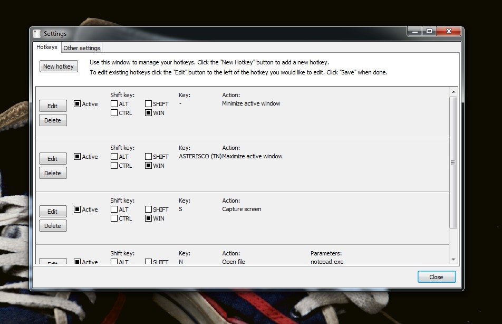Switch to the Other settings tab
This screenshot has height=324, width=502.
[82, 48]
